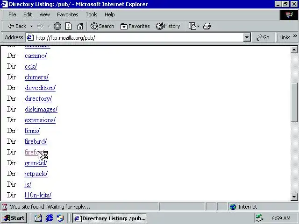This screenshot has height=224, width=299.
Task: Open the cck/ directory link
Action: tap(31, 66)
